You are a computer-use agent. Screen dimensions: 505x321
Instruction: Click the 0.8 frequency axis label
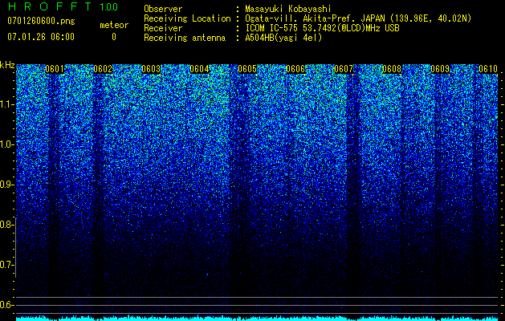pyautogui.click(x=6, y=225)
